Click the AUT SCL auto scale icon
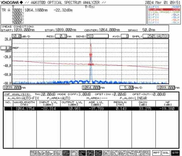Viewport: 182px width, 156px height. pos(114,153)
